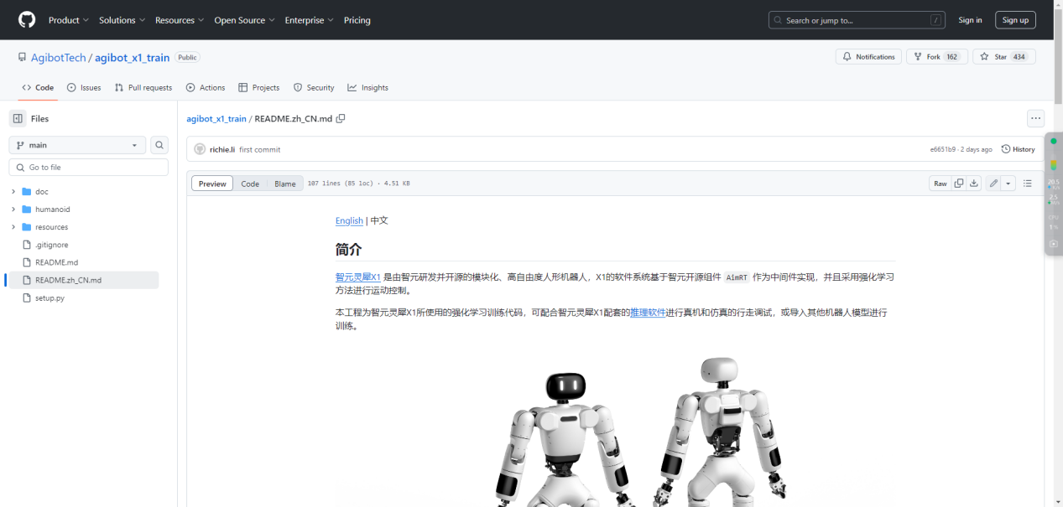Click the 'Go to file' search box
This screenshot has height=507, width=1063.
tap(89, 168)
